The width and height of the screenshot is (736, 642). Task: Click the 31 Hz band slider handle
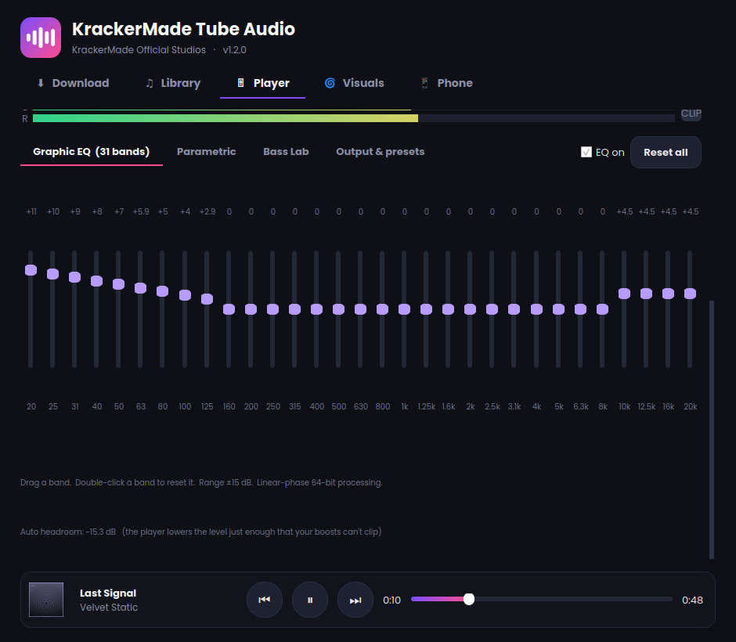[x=74, y=277]
